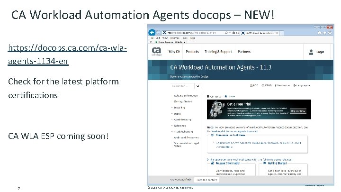This screenshot has height=192, width=341.
Task: Click the Announcements & News megaphone icon
Action: (213, 135)
